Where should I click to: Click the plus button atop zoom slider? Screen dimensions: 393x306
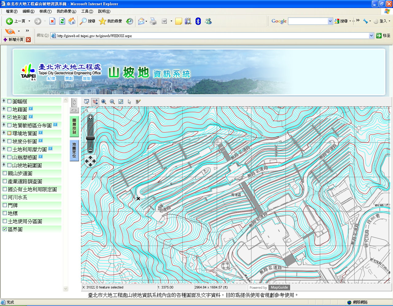[x=90, y=117]
